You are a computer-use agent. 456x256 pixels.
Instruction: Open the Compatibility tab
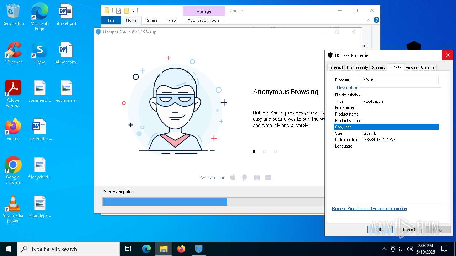click(357, 68)
